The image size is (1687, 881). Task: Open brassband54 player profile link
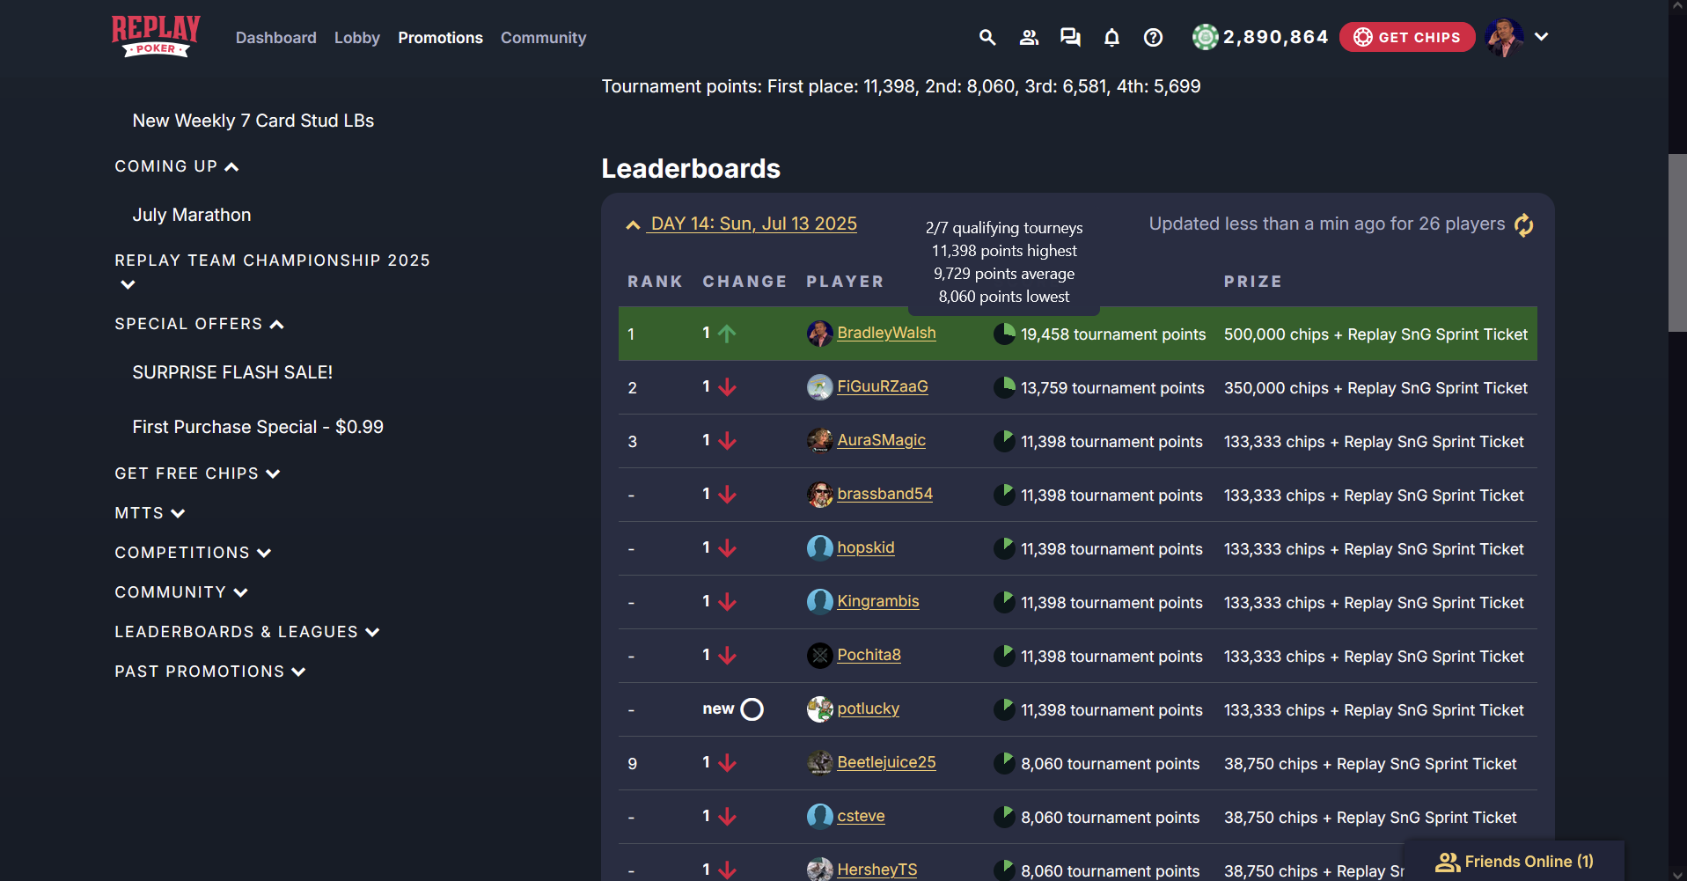coord(884,494)
